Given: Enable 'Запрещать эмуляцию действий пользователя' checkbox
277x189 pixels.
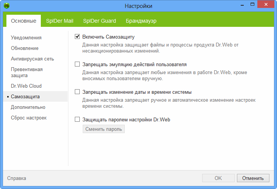Looking at the screenshot, I should click(77, 64).
